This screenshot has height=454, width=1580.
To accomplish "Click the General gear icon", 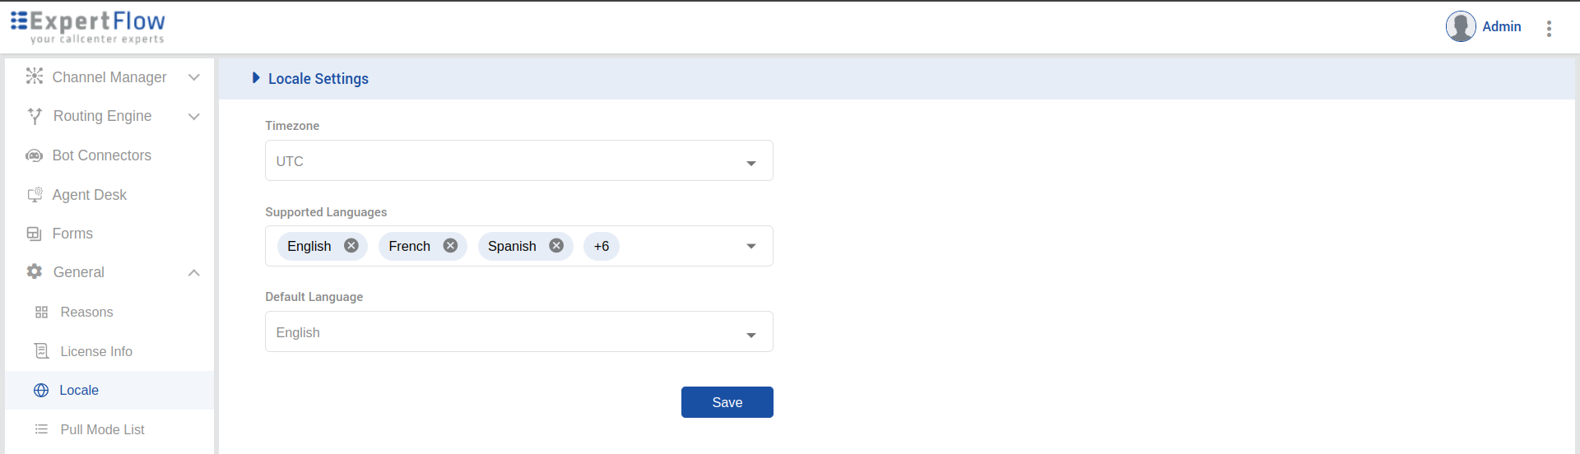I will point(35,271).
